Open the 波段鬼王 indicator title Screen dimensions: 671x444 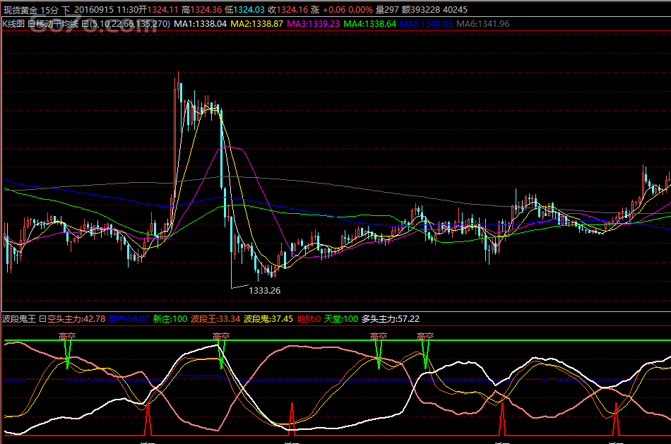tap(18, 319)
